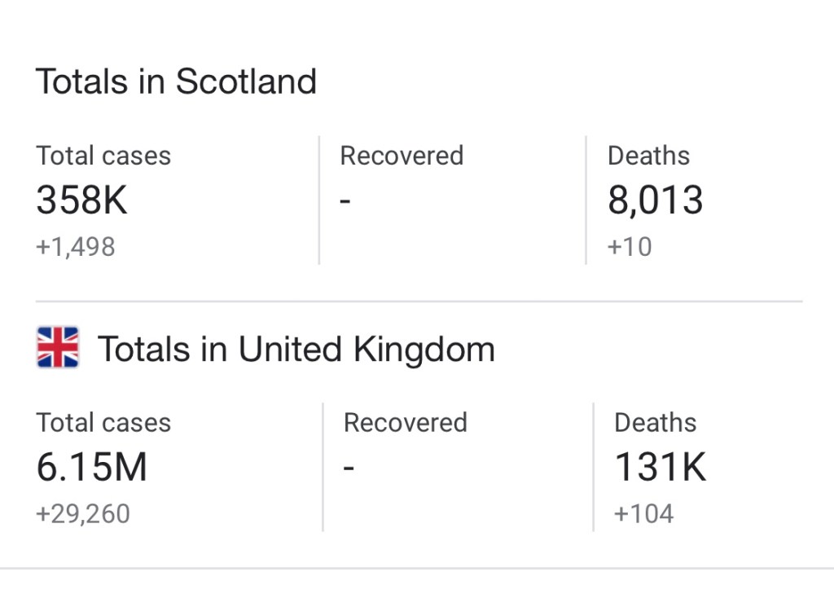Click the "Deaths" label for United Kingdom

[x=655, y=423]
